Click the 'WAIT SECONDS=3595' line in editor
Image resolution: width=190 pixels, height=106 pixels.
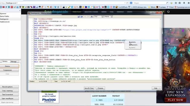point(43,62)
